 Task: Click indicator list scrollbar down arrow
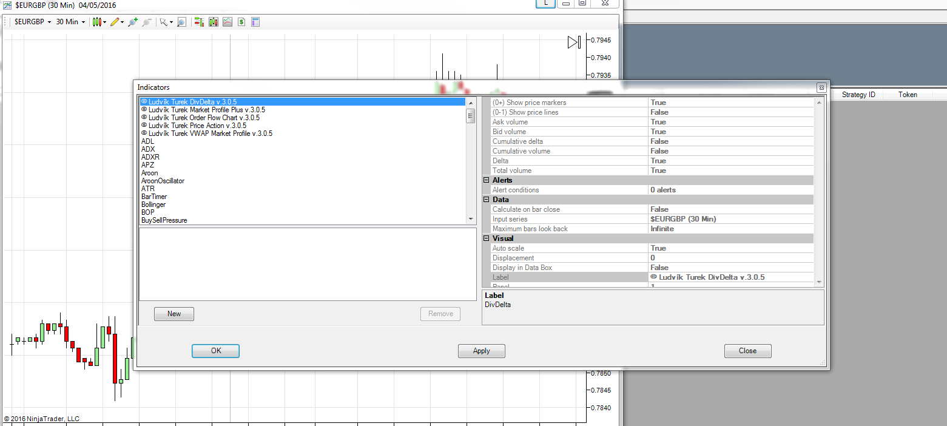click(470, 219)
